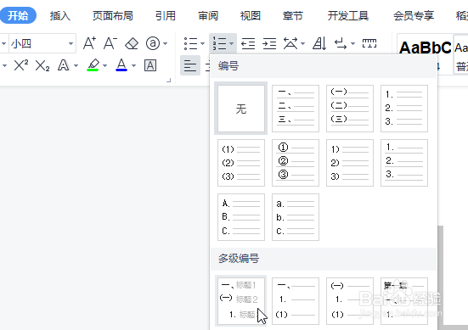Select multilevel list (一) 1. (1)

[x=349, y=301]
